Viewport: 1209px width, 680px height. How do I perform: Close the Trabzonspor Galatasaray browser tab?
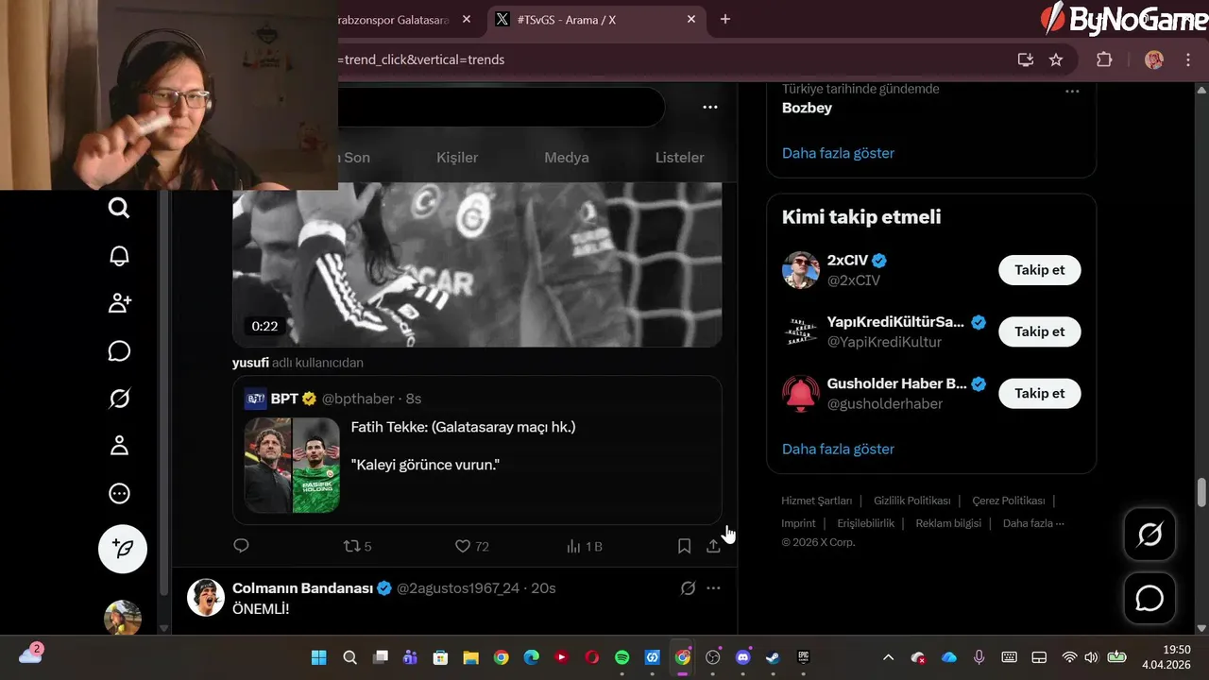[467, 19]
